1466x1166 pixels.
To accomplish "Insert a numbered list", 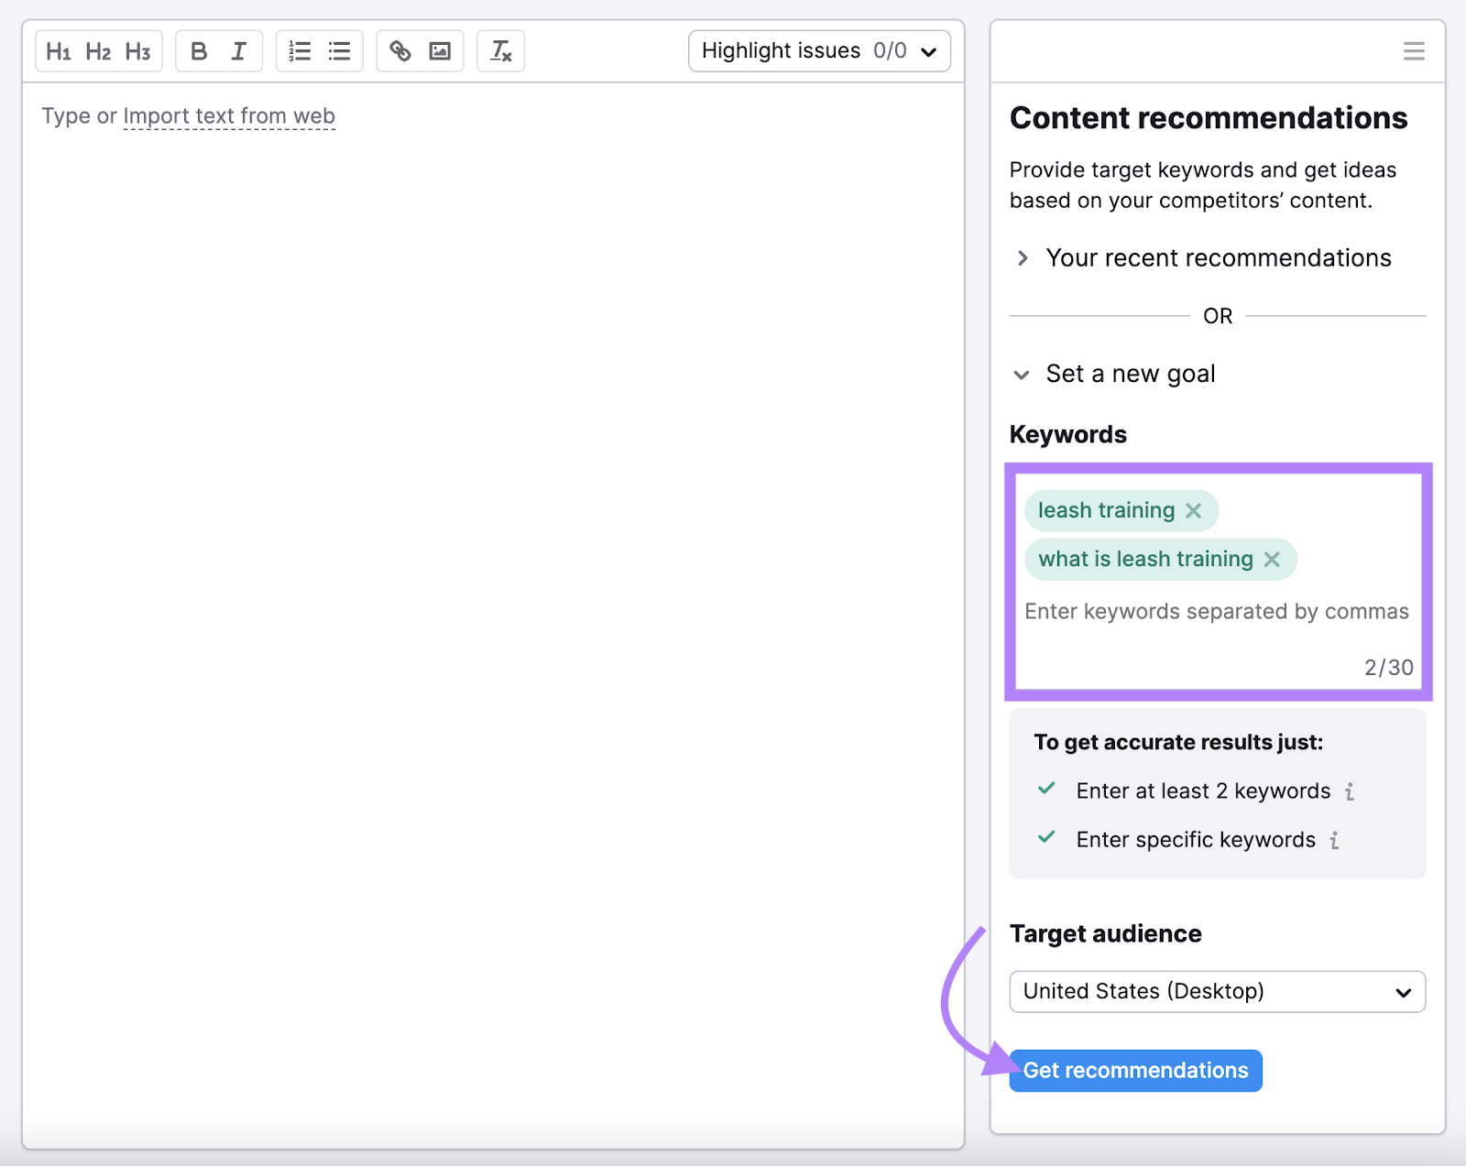I will pyautogui.click(x=300, y=51).
